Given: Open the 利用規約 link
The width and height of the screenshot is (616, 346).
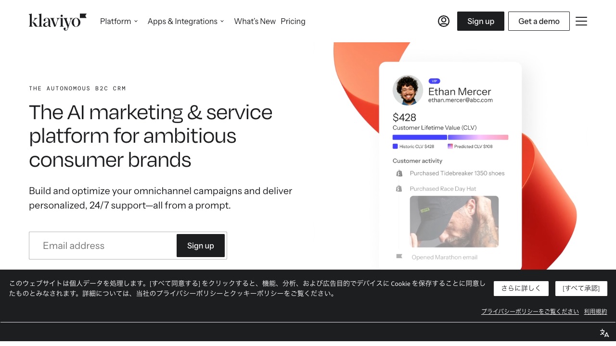Looking at the screenshot, I should pyautogui.click(x=596, y=311).
